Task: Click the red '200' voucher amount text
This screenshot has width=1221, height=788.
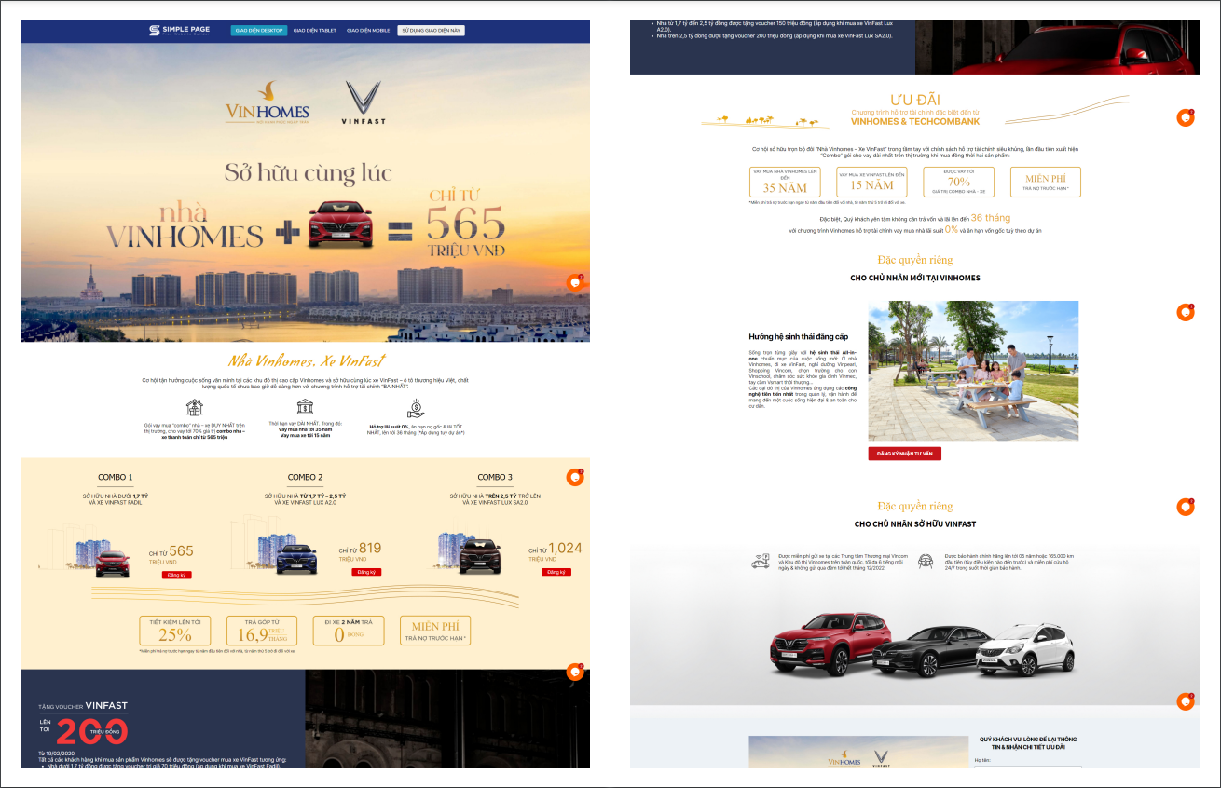Action: [x=93, y=731]
